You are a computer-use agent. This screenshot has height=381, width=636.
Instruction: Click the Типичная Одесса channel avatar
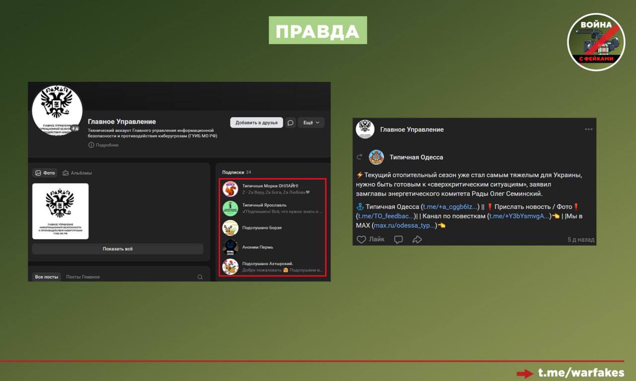point(376,157)
